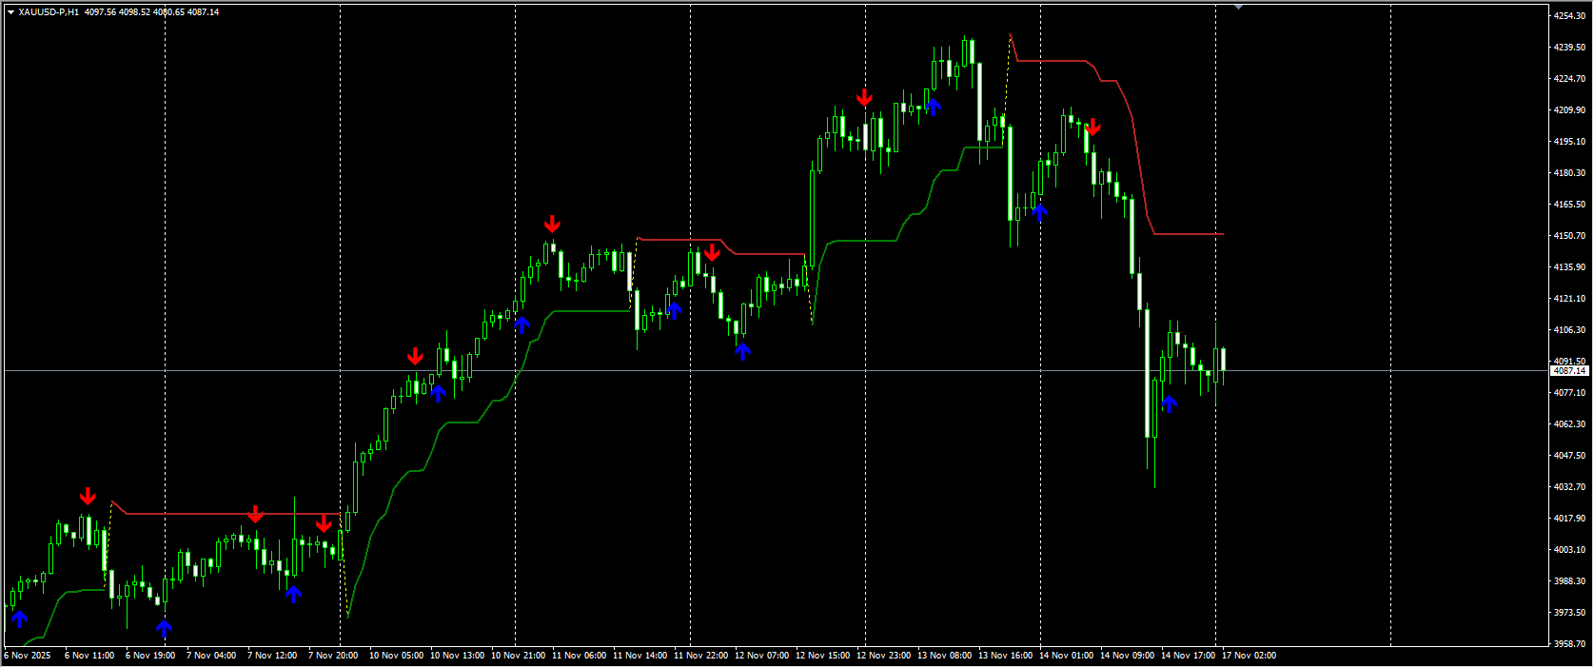Click the time axis label 11 Nov 14:00

(640, 656)
